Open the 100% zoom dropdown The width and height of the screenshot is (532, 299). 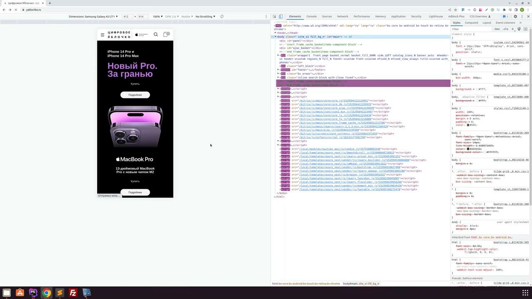point(158,17)
